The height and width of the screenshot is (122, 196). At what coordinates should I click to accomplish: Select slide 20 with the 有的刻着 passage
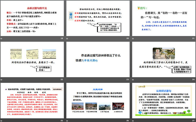[x=98, y=18]
